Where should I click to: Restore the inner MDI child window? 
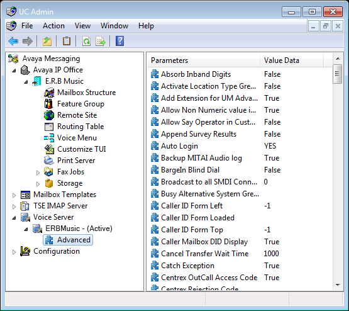326,26
